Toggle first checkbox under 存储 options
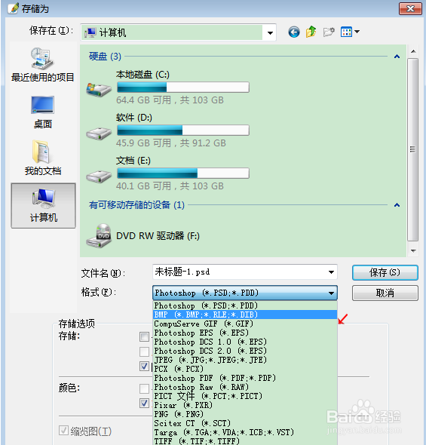The image size is (426, 445). (144, 337)
